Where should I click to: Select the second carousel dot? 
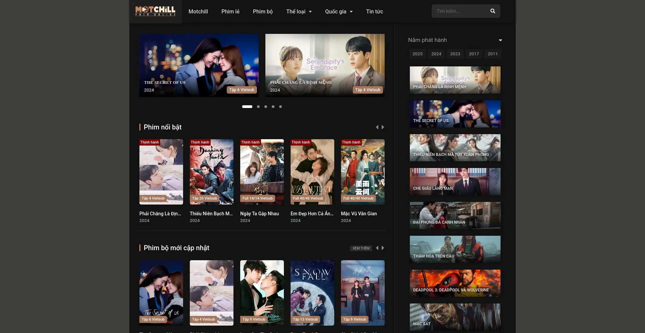pyautogui.click(x=258, y=107)
